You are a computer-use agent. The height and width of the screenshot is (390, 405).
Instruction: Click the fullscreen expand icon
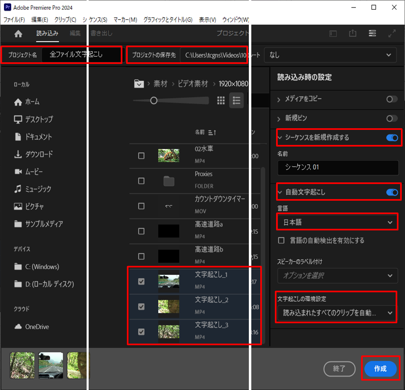pyautogui.click(x=392, y=34)
